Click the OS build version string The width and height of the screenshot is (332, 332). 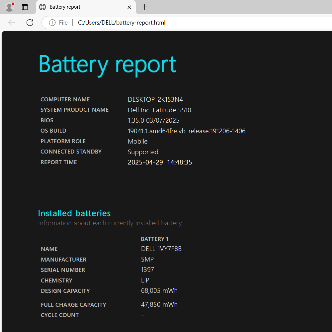(x=187, y=131)
